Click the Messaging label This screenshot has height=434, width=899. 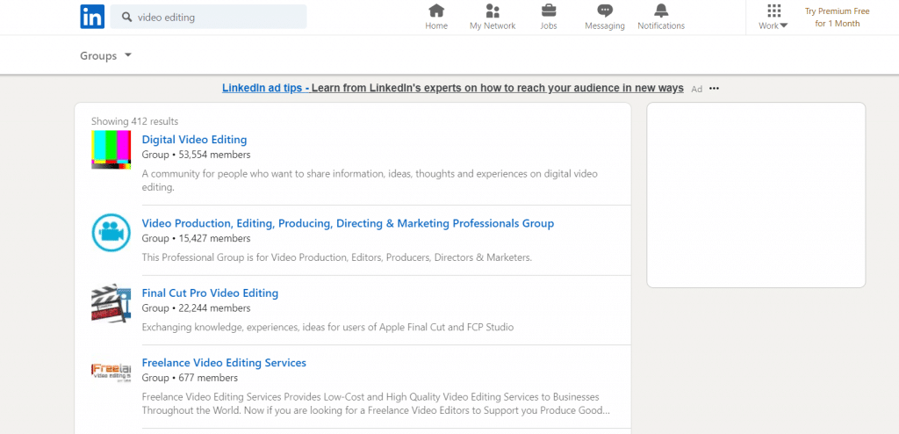click(605, 25)
